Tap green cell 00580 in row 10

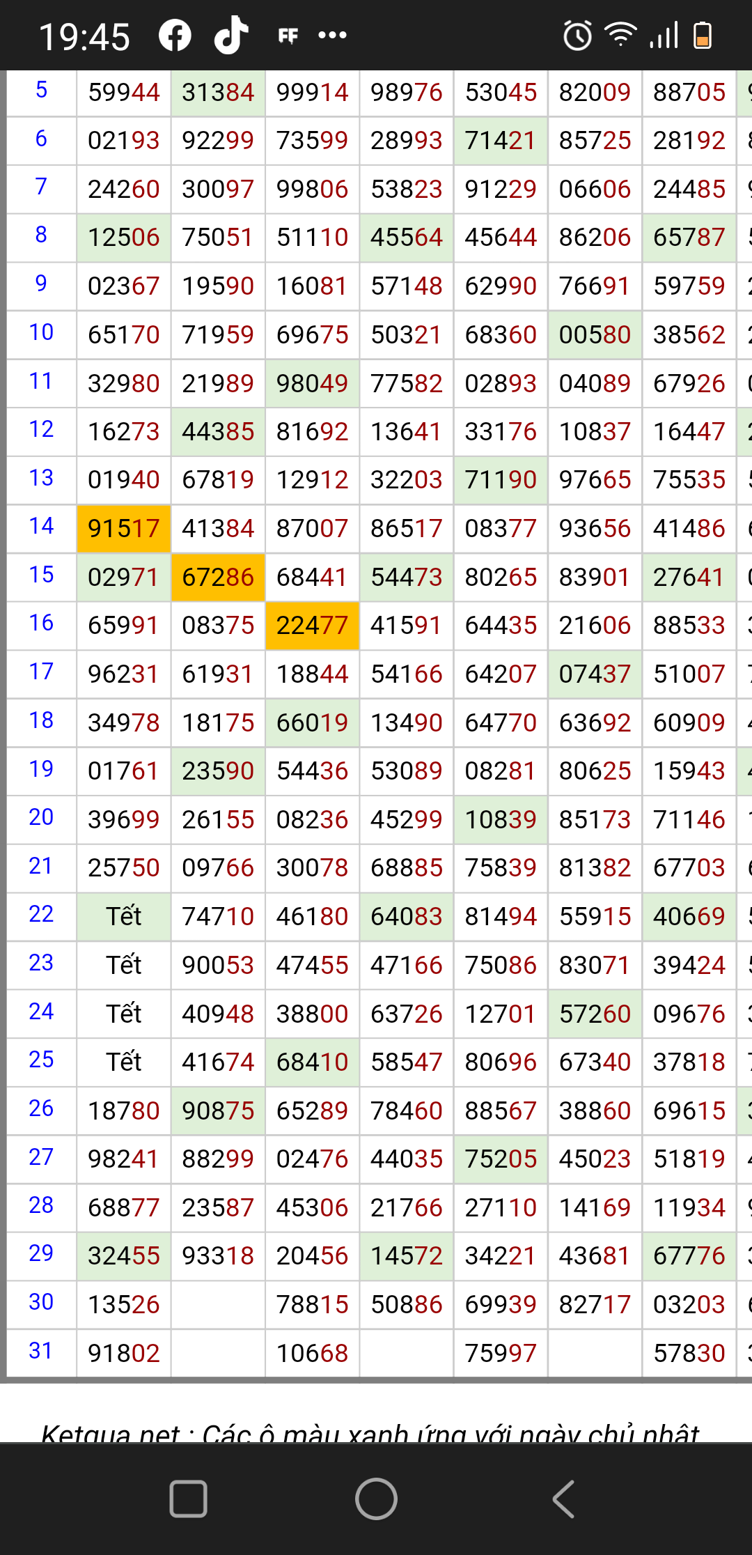pos(595,335)
